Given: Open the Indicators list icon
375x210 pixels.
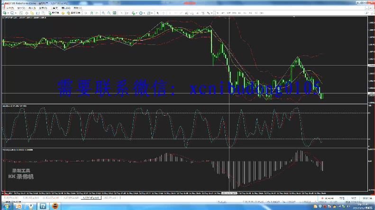Looking at the screenshot, I should [133, 13].
